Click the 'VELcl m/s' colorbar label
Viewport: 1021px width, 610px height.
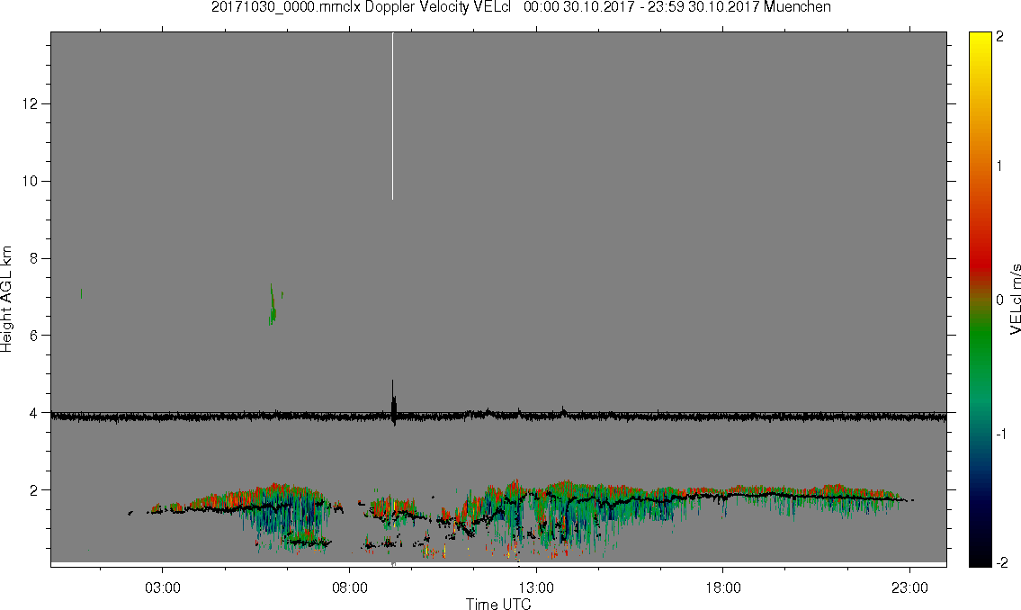point(1015,300)
